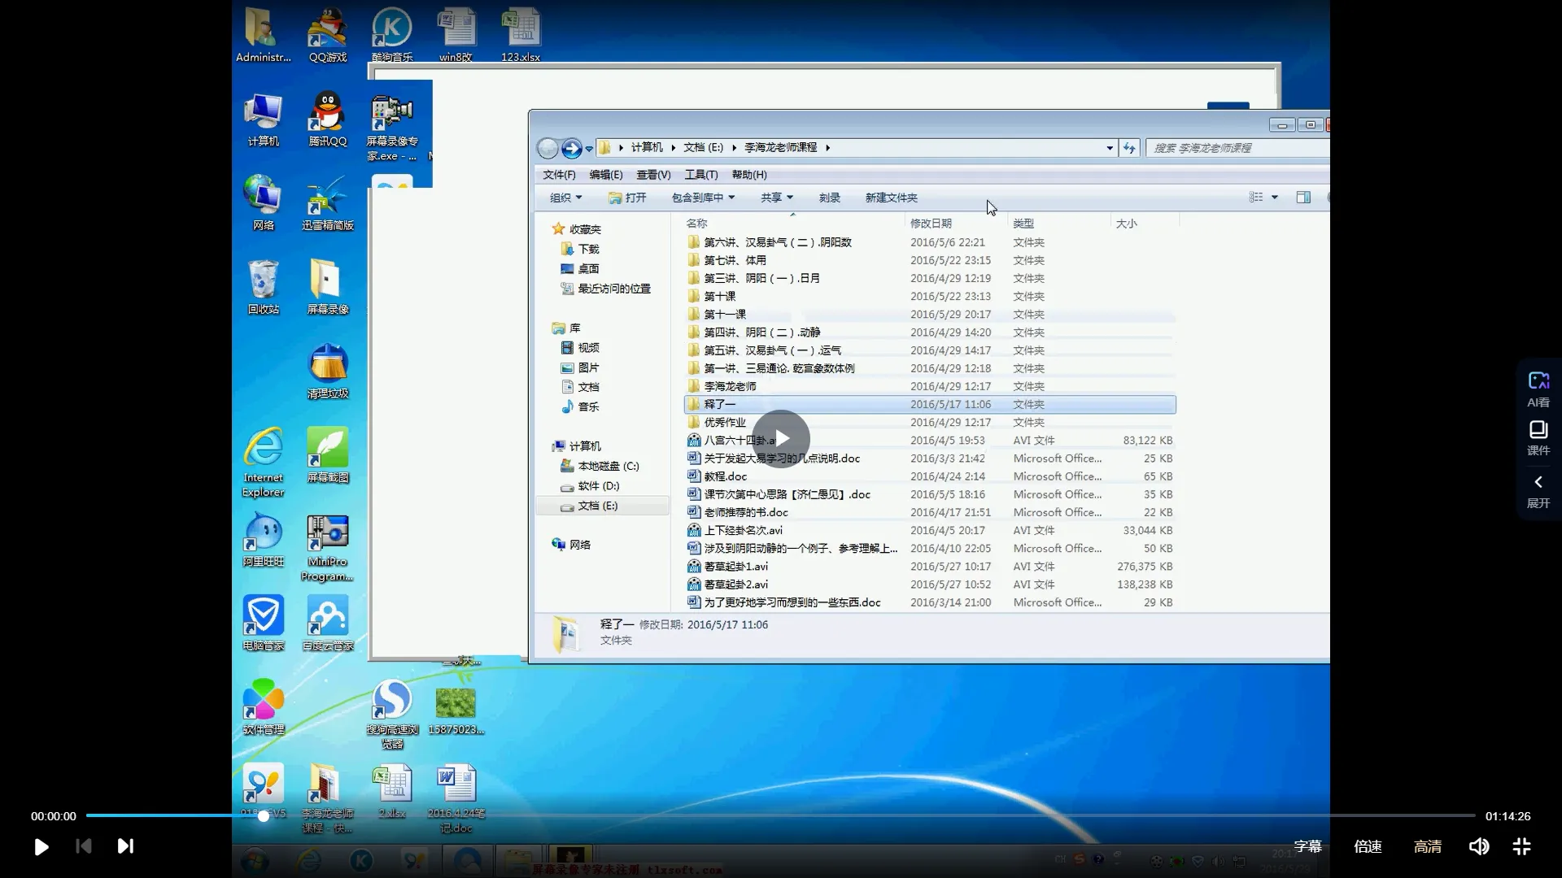The height and width of the screenshot is (878, 1562).
Task: Open the 字幕 subtitle options
Action: [x=1308, y=846]
